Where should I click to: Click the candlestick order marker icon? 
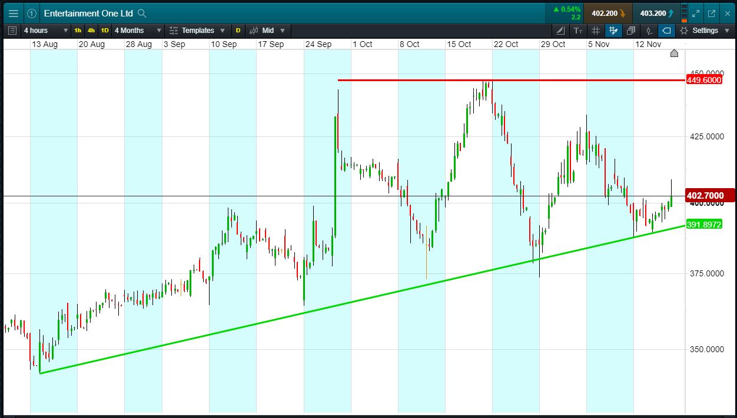tap(649, 31)
